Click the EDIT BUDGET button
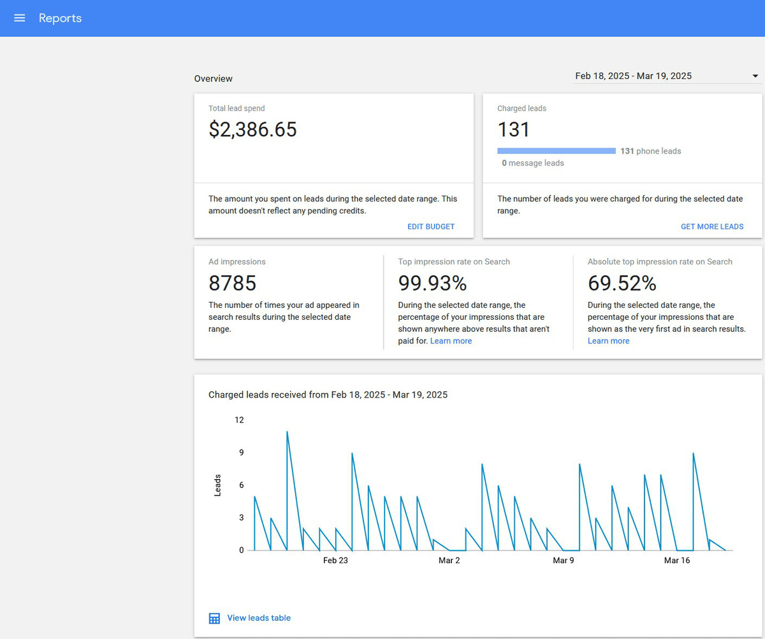Image resolution: width=765 pixels, height=639 pixels. click(431, 226)
